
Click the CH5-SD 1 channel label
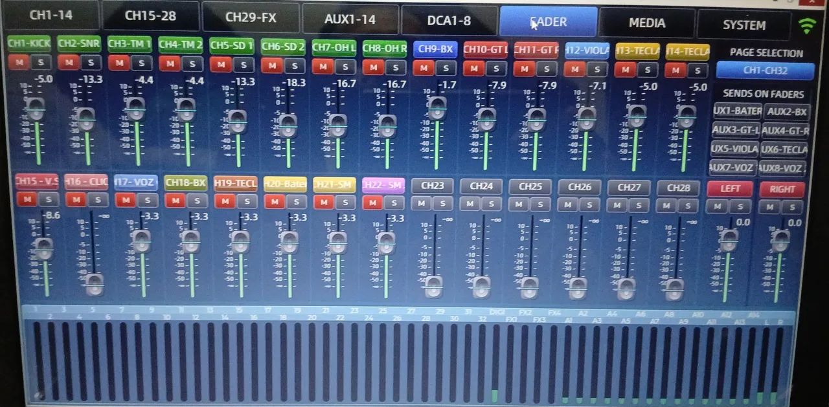click(231, 46)
